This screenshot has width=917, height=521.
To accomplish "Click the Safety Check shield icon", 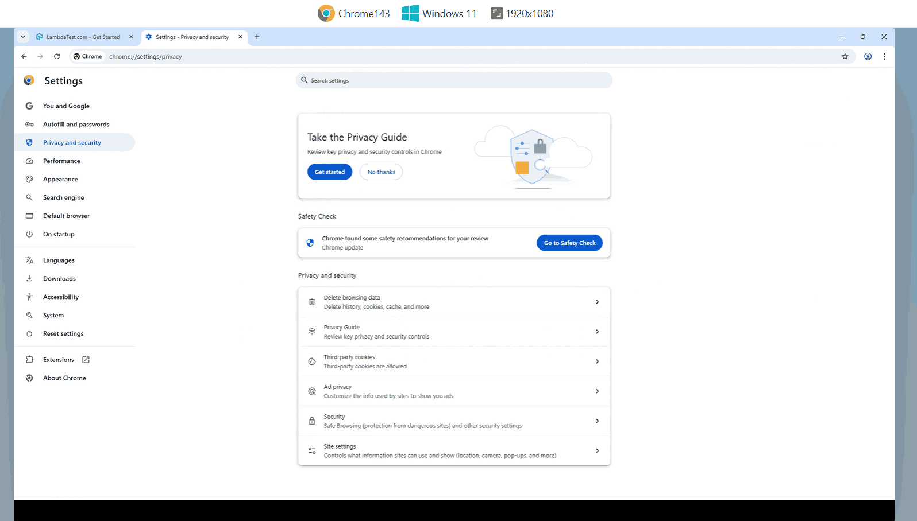I will pyautogui.click(x=310, y=243).
